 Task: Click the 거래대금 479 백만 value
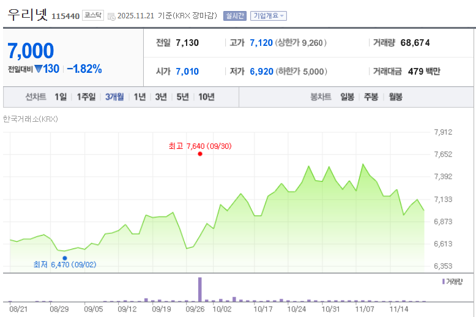pos(424,72)
